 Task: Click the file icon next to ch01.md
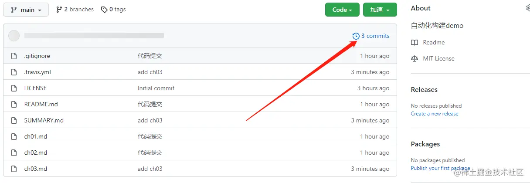(x=14, y=136)
